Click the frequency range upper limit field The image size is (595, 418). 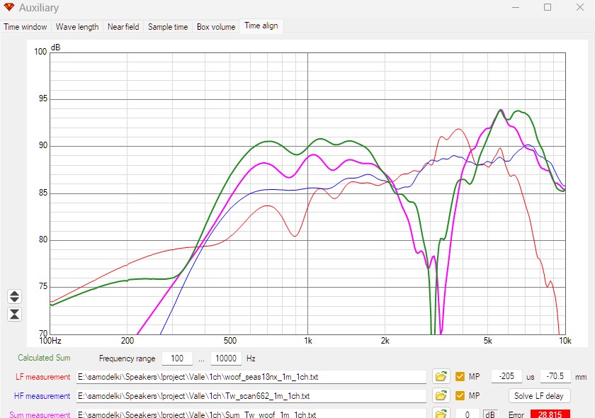pos(227,358)
